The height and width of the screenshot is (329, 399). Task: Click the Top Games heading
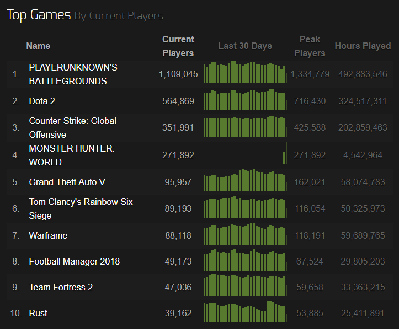coord(39,15)
